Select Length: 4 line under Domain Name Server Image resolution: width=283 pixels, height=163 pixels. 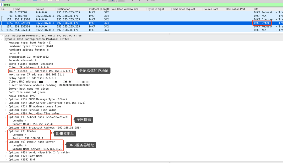pyautogui.click(x=19, y=145)
